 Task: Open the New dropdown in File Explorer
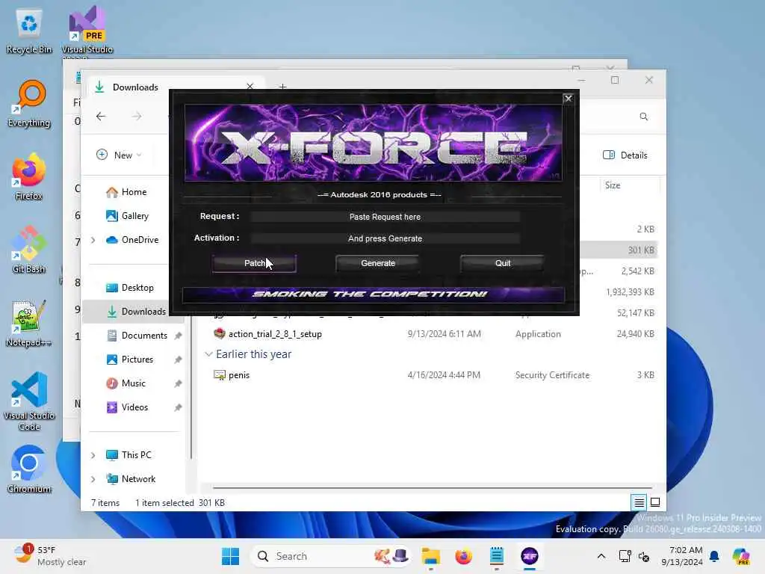coord(119,155)
